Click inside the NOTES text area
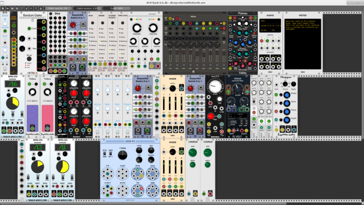Image resolution: width=364 pixels, height=205 pixels. (x=303, y=44)
